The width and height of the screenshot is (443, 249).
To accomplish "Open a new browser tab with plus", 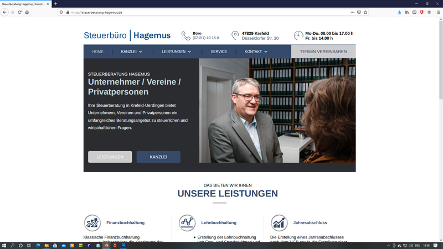I will (56, 4).
